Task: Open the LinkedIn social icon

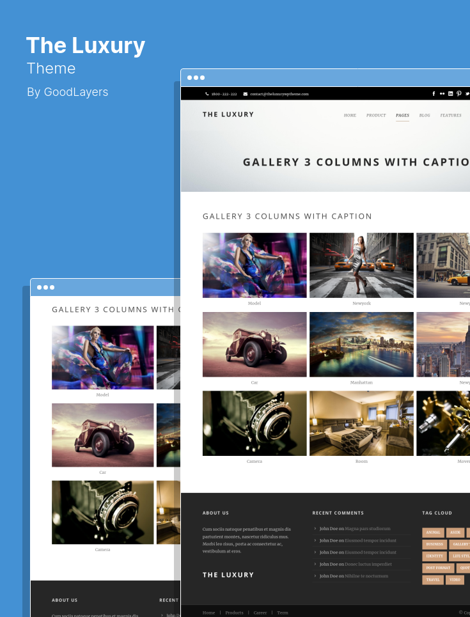Action: click(x=450, y=93)
